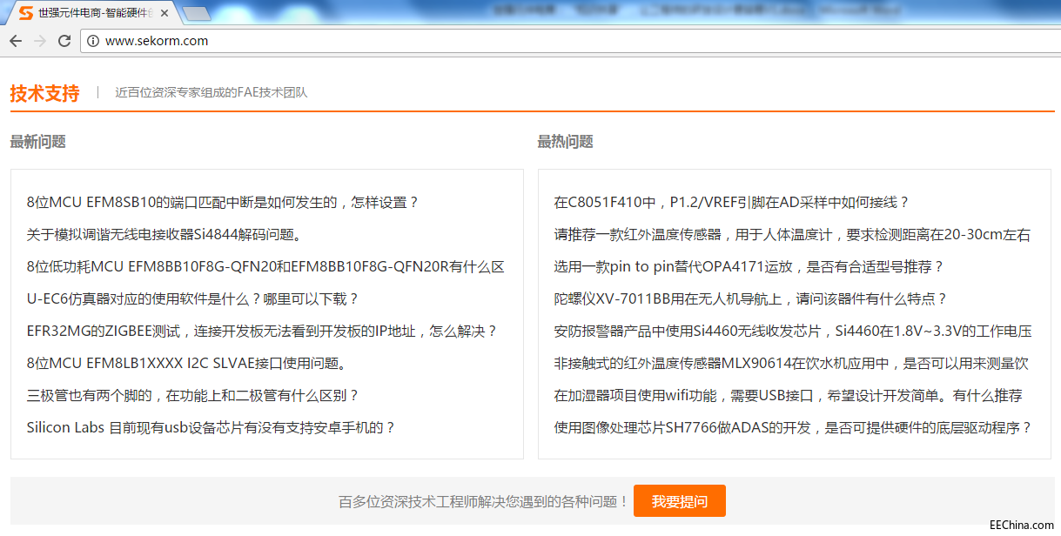The image size is (1061, 536).
Task: Open the EFR32MG ZIGBEE测试 question
Action: 262,332
